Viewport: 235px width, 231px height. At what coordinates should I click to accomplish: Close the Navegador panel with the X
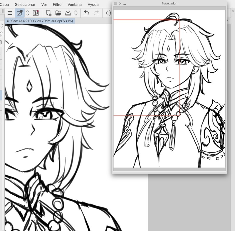pos(120,4)
